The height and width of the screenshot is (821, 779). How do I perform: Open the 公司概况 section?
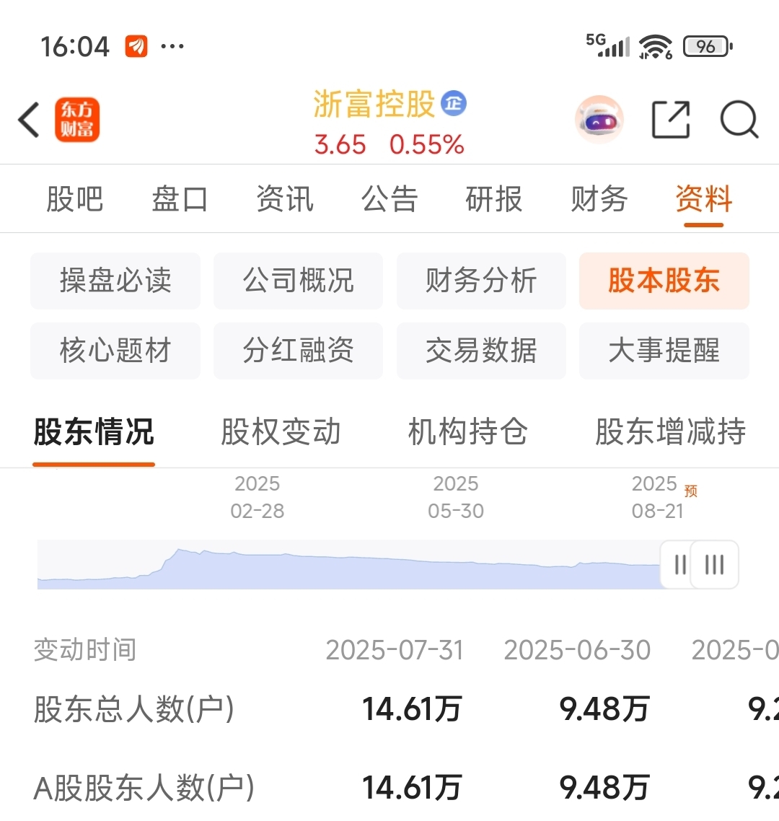(x=299, y=281)
